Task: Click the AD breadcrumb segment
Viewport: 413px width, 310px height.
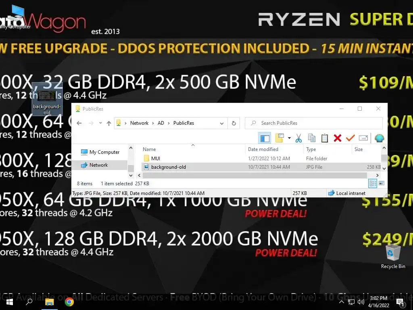Action: [161, 123]
